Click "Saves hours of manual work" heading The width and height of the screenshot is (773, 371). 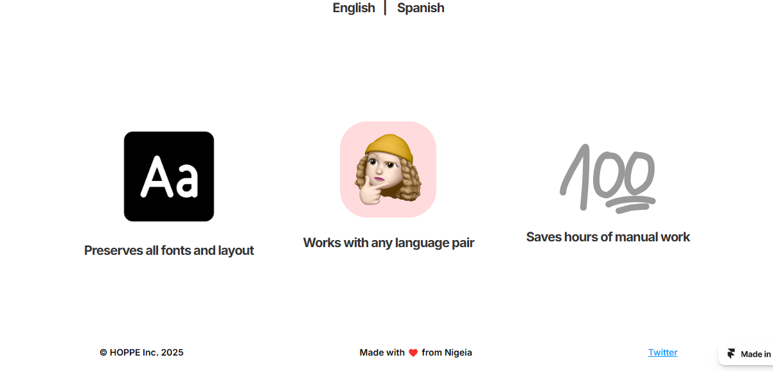click(x=608, y=237)
